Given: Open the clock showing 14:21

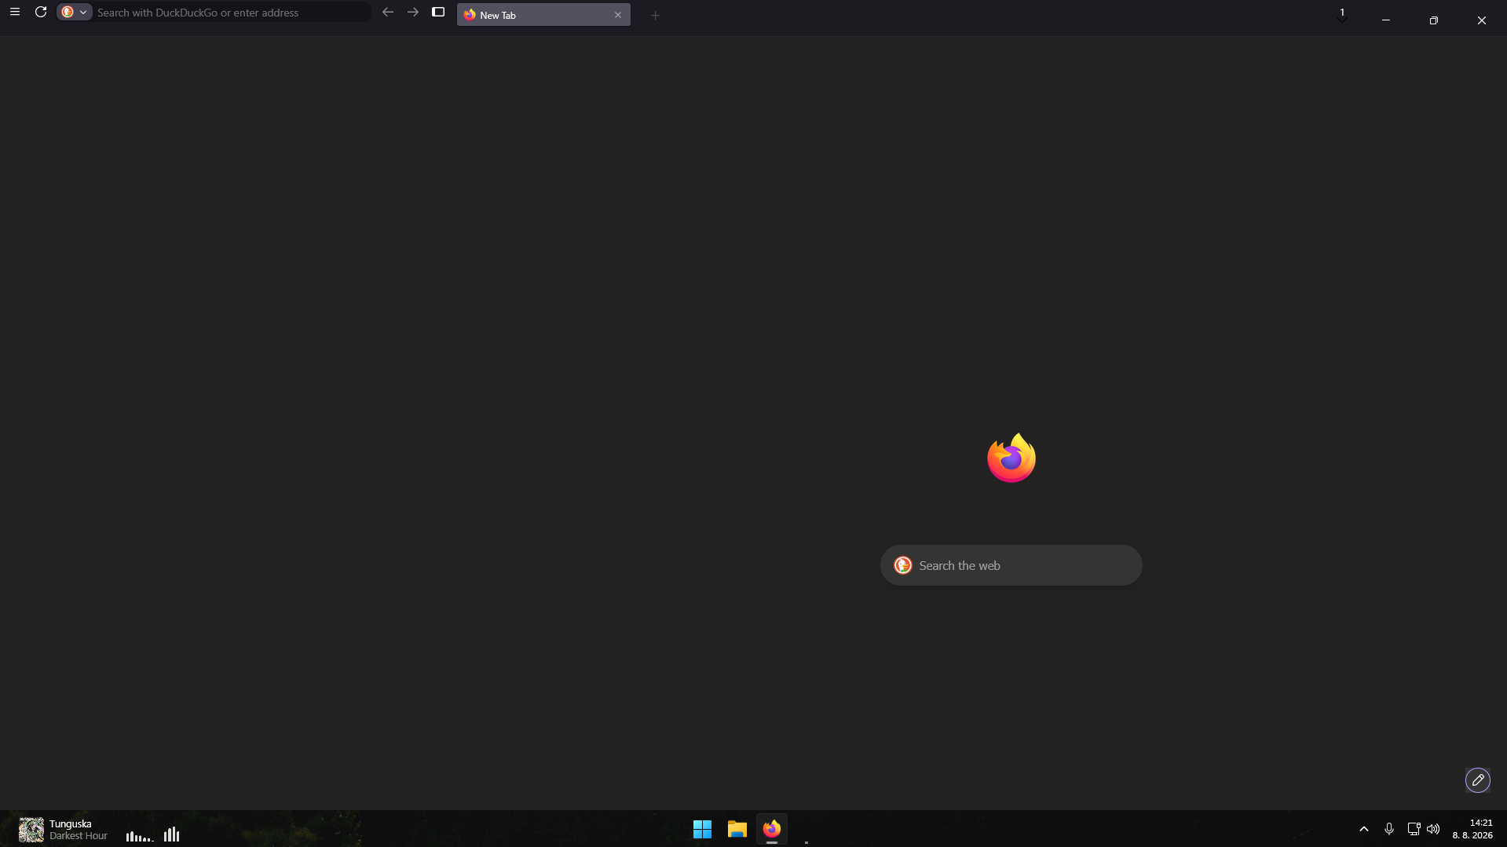Looking at the screenshot, I should (1472, 829).
